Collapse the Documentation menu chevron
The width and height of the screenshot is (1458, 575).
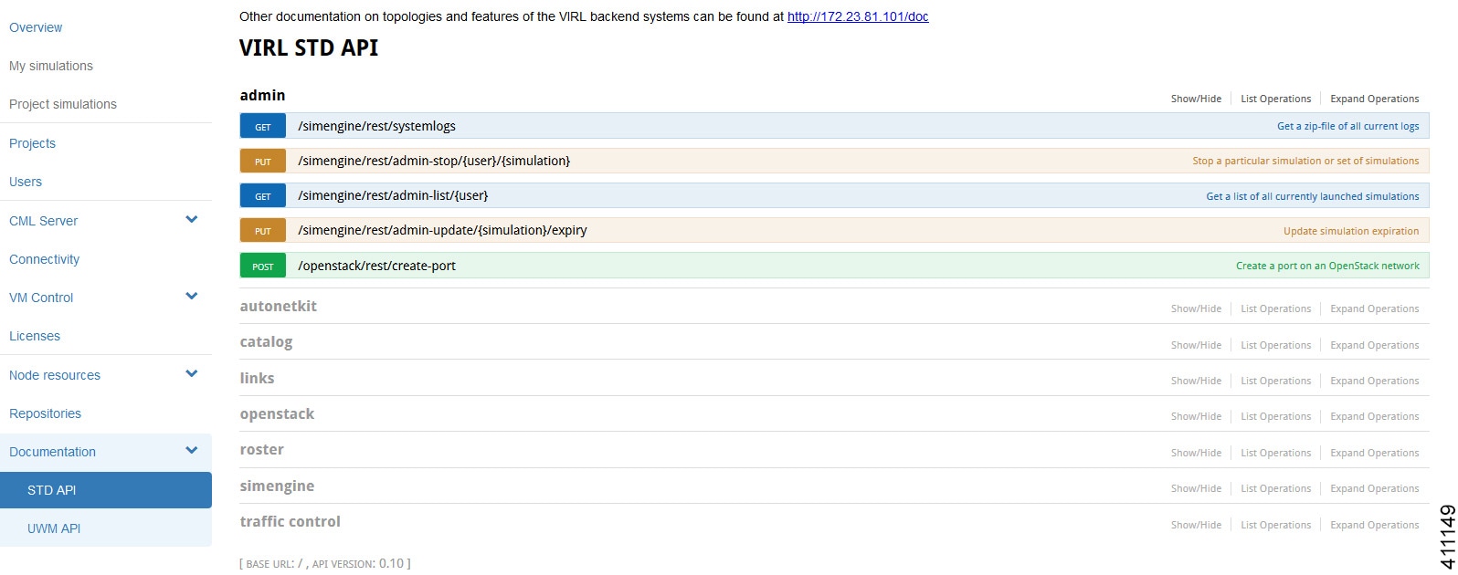coord(192,451)
